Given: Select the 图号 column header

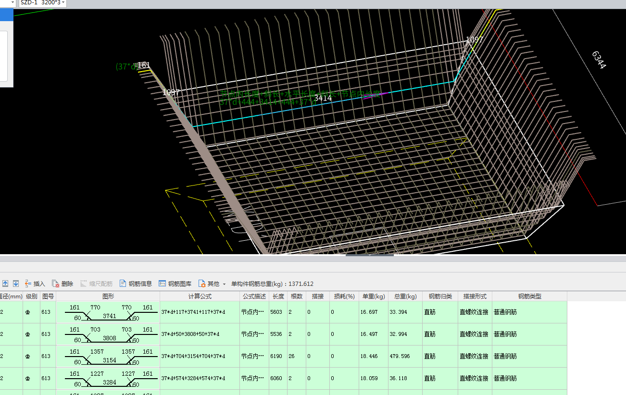Looking at the screenshot, I should tap(48, 296).
